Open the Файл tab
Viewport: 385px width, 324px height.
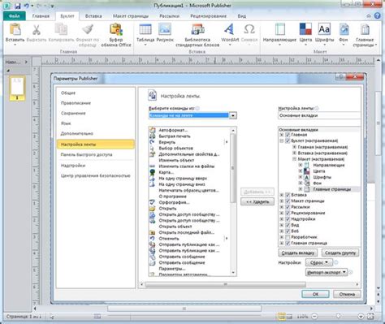click(x=15, y=16)
